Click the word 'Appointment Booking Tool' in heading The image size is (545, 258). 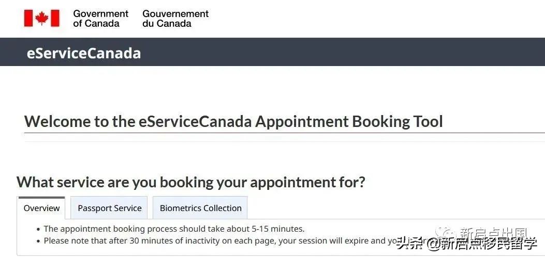[x=349, y=121]
